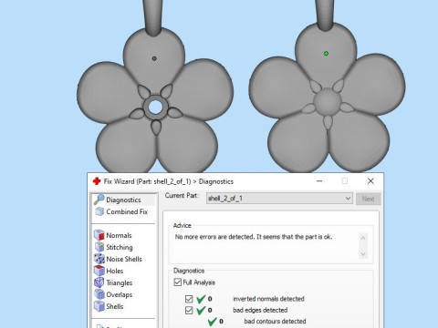This screenshot has height=328, width=438.
Task: Minimize the Fix Wizard dialog
Action: tap(319, 181)
